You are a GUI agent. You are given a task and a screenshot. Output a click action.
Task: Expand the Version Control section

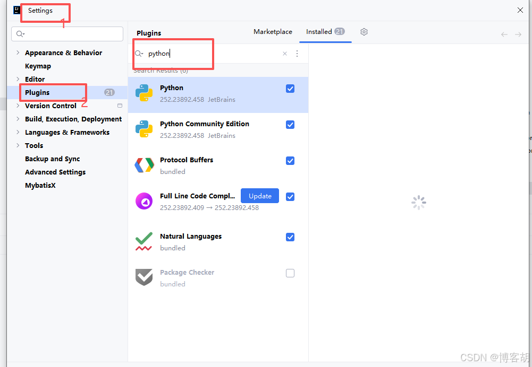click(18, 106)
